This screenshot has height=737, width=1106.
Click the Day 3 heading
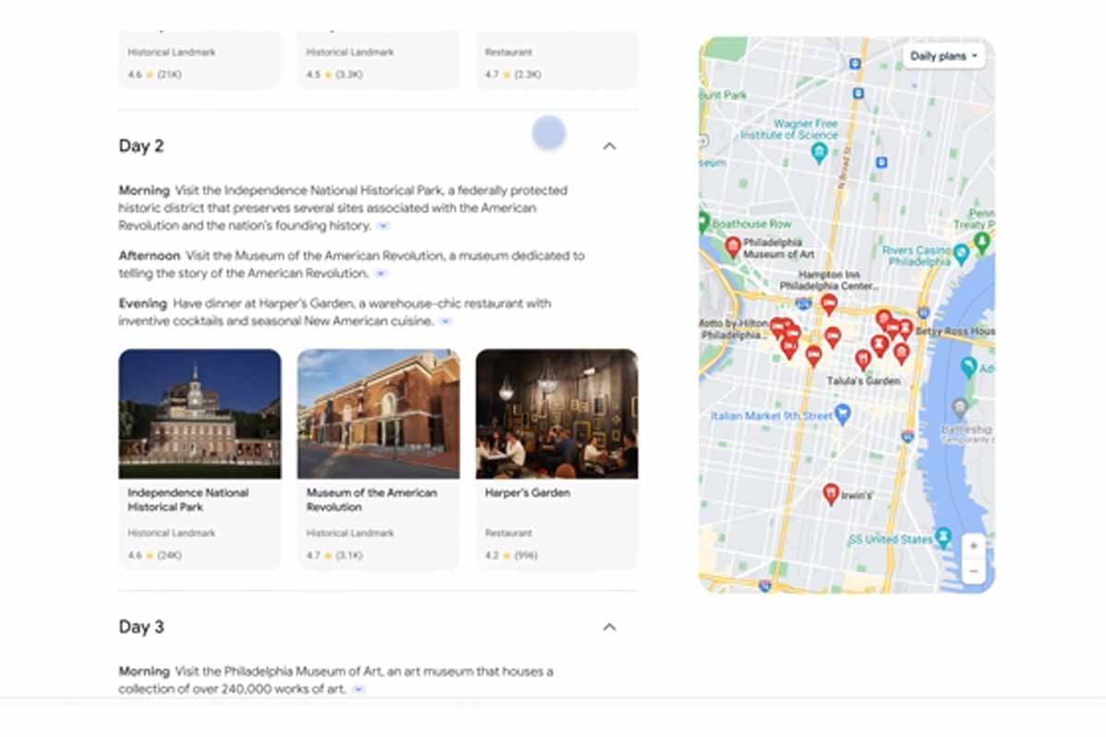pyautogui.click(x=141, y=626)
